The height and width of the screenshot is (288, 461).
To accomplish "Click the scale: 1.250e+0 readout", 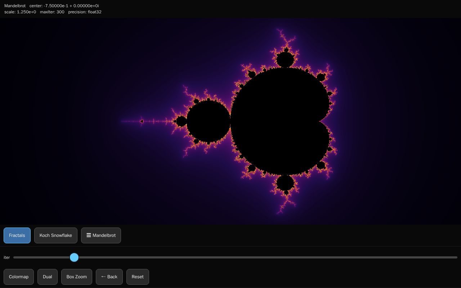I will pyautogui.click(x=20, y=12).
